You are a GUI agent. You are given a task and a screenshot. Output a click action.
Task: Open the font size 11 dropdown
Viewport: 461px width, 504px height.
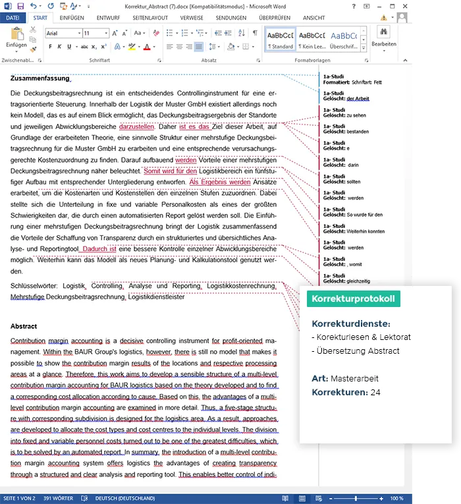106,33
